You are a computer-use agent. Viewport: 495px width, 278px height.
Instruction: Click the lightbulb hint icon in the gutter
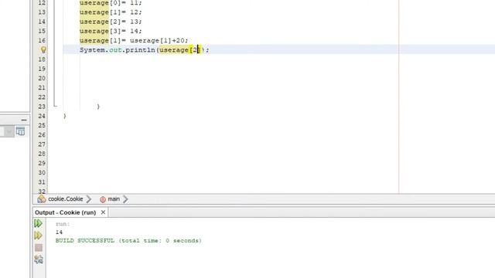coord(43,49)
